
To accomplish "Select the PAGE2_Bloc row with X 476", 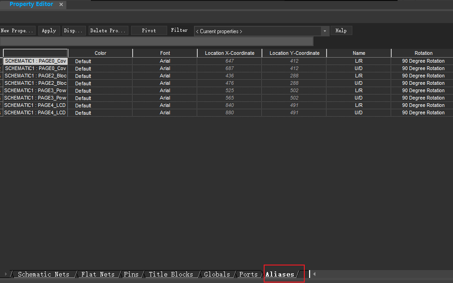I will click(x=36, y=83).
